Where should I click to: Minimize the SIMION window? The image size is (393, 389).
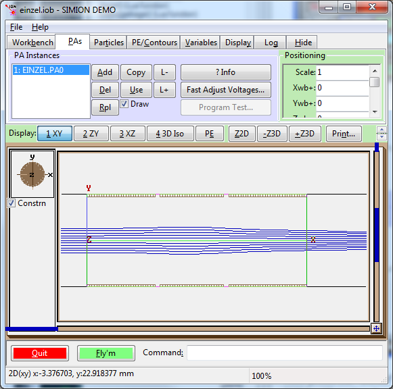329,7
